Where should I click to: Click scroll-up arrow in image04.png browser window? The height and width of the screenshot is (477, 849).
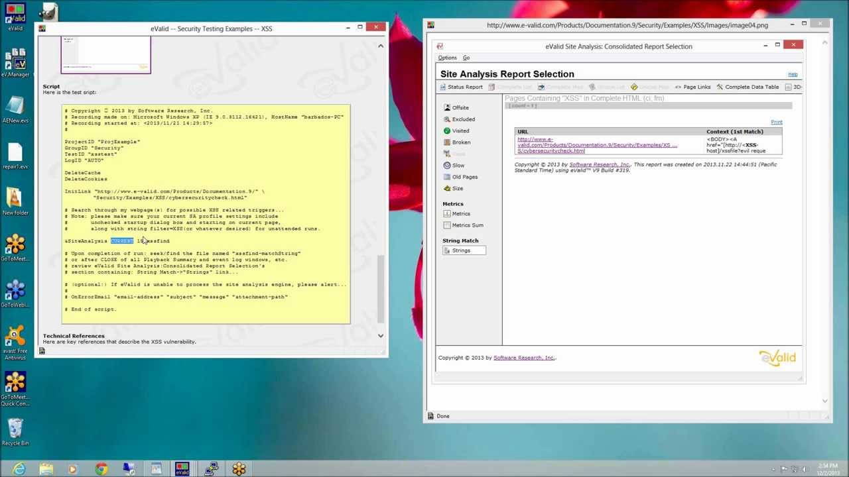coord(824,42)
